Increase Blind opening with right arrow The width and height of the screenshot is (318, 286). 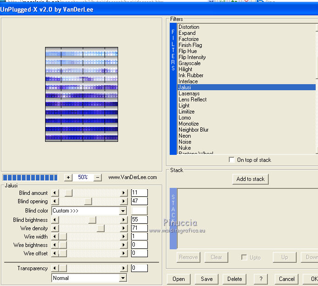tap(123, 201)
